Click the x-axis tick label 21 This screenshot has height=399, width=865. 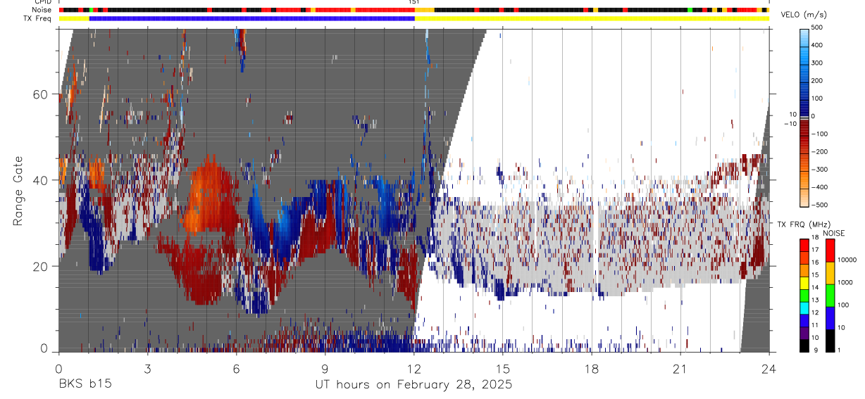click(680, 369)
